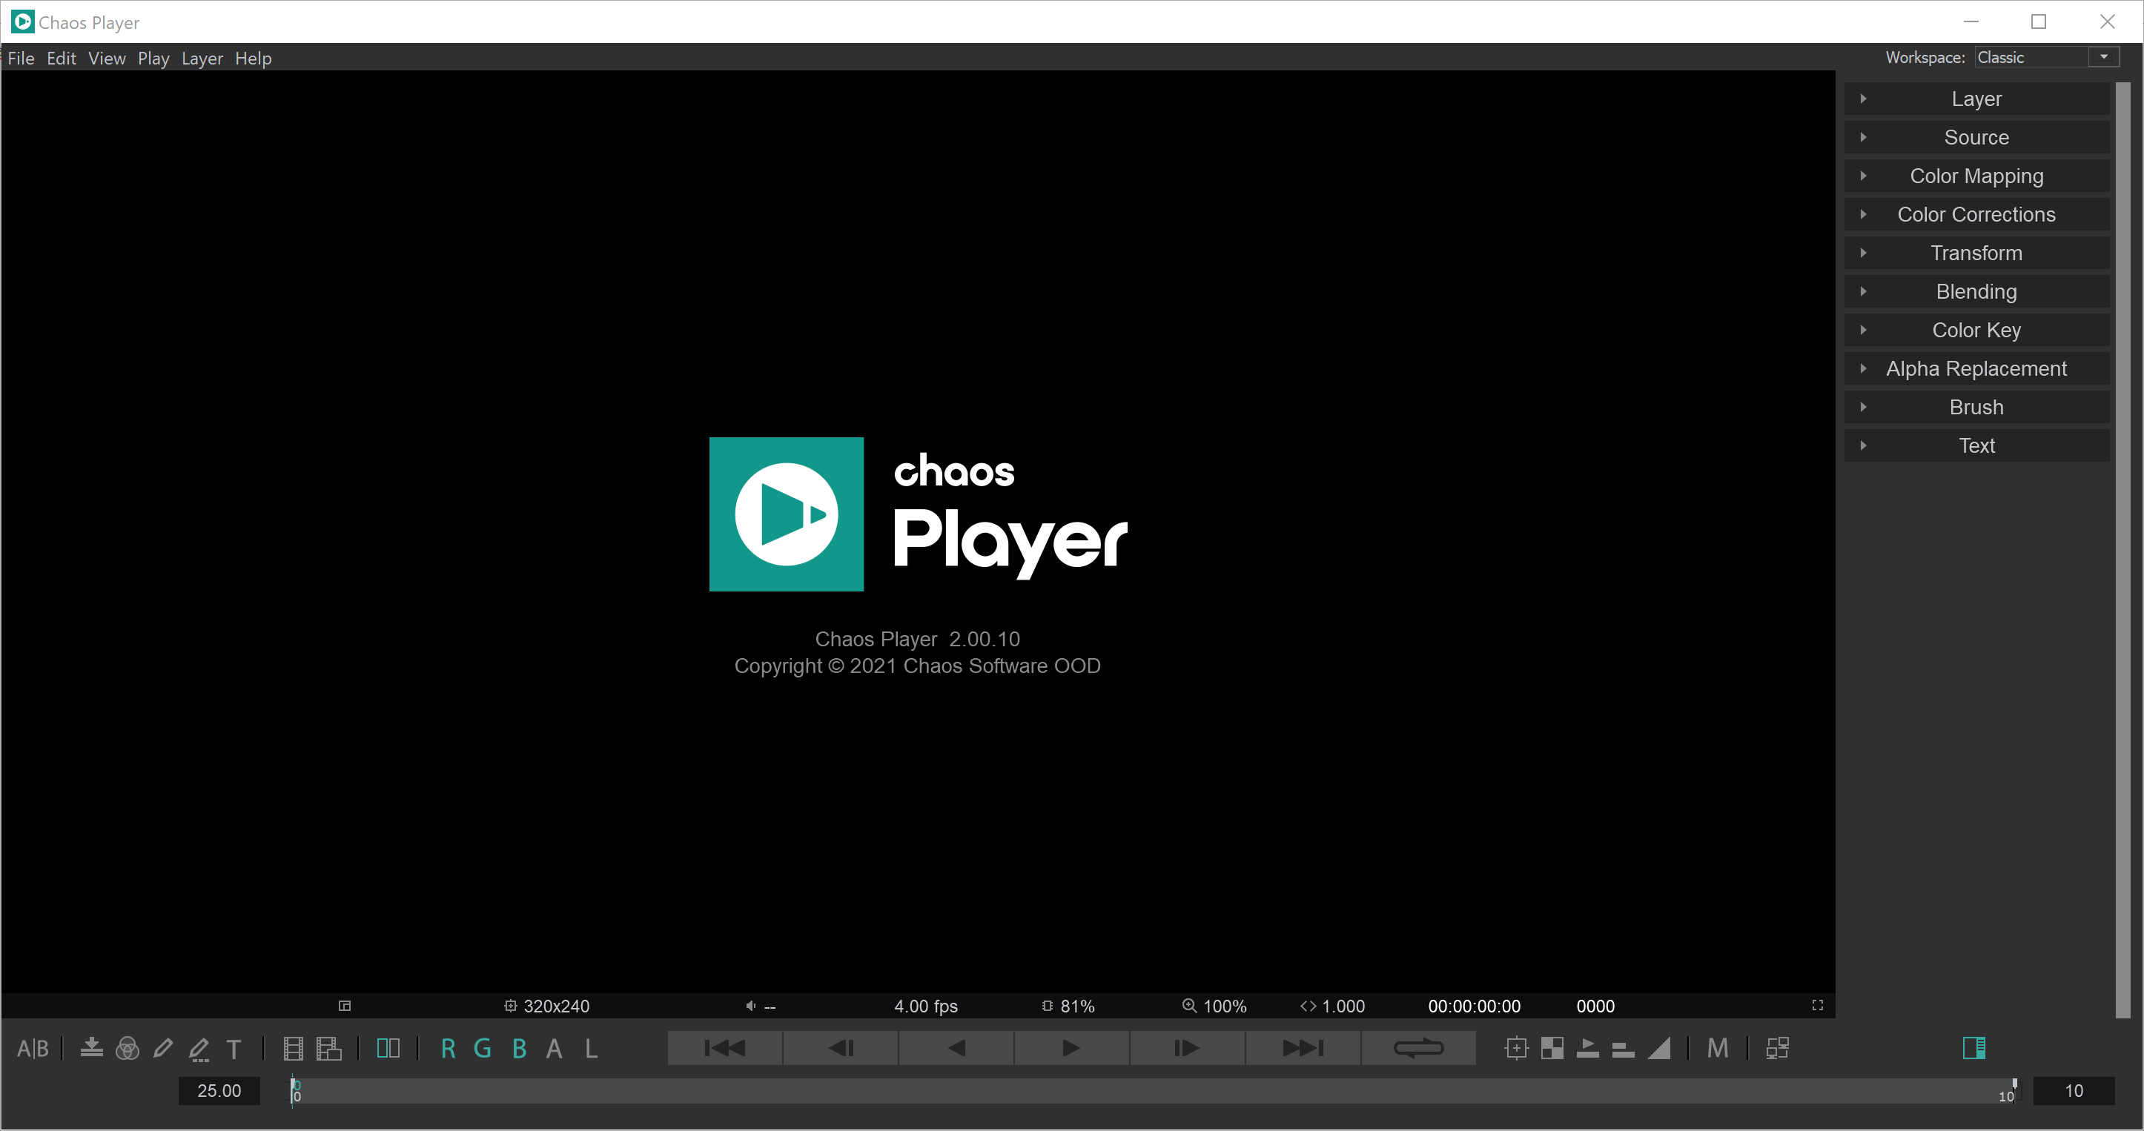Expand the Transform panel
This screenshot has height=1131, width=2144.
click(x=1976, y=253)
